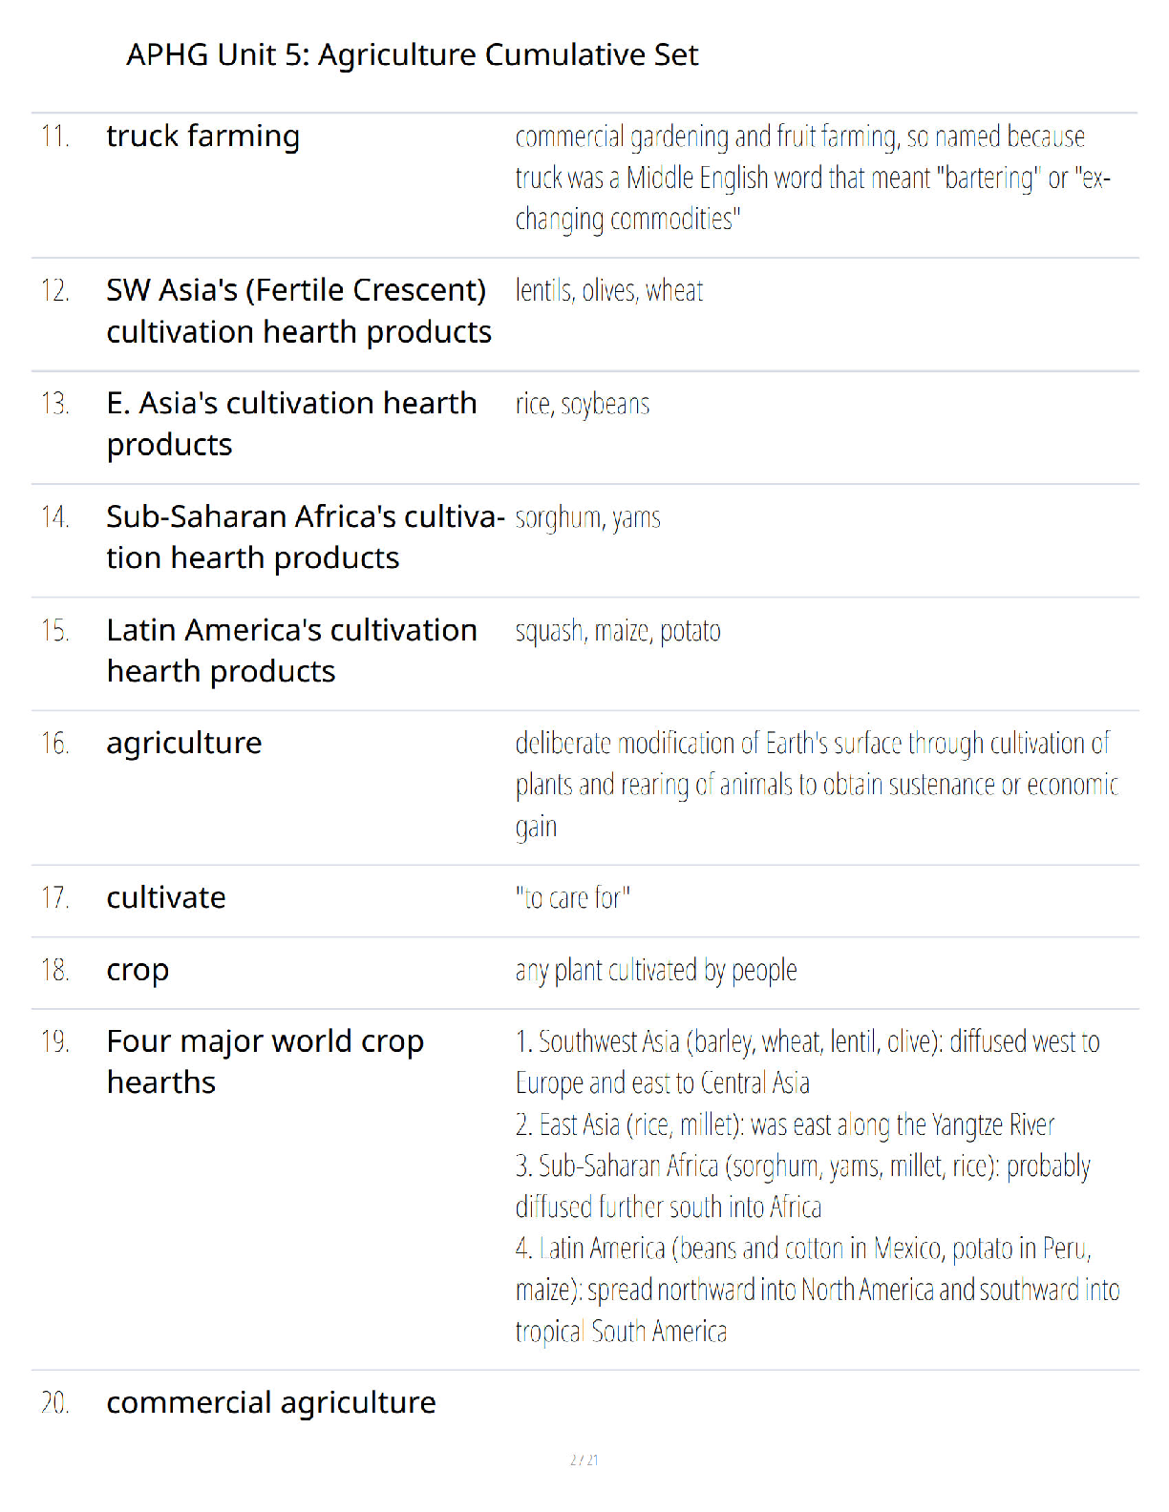The image size is (1169, 1512).
Task: Select the term truck farming
Action: pyautogui.click(x=202, y=136)
